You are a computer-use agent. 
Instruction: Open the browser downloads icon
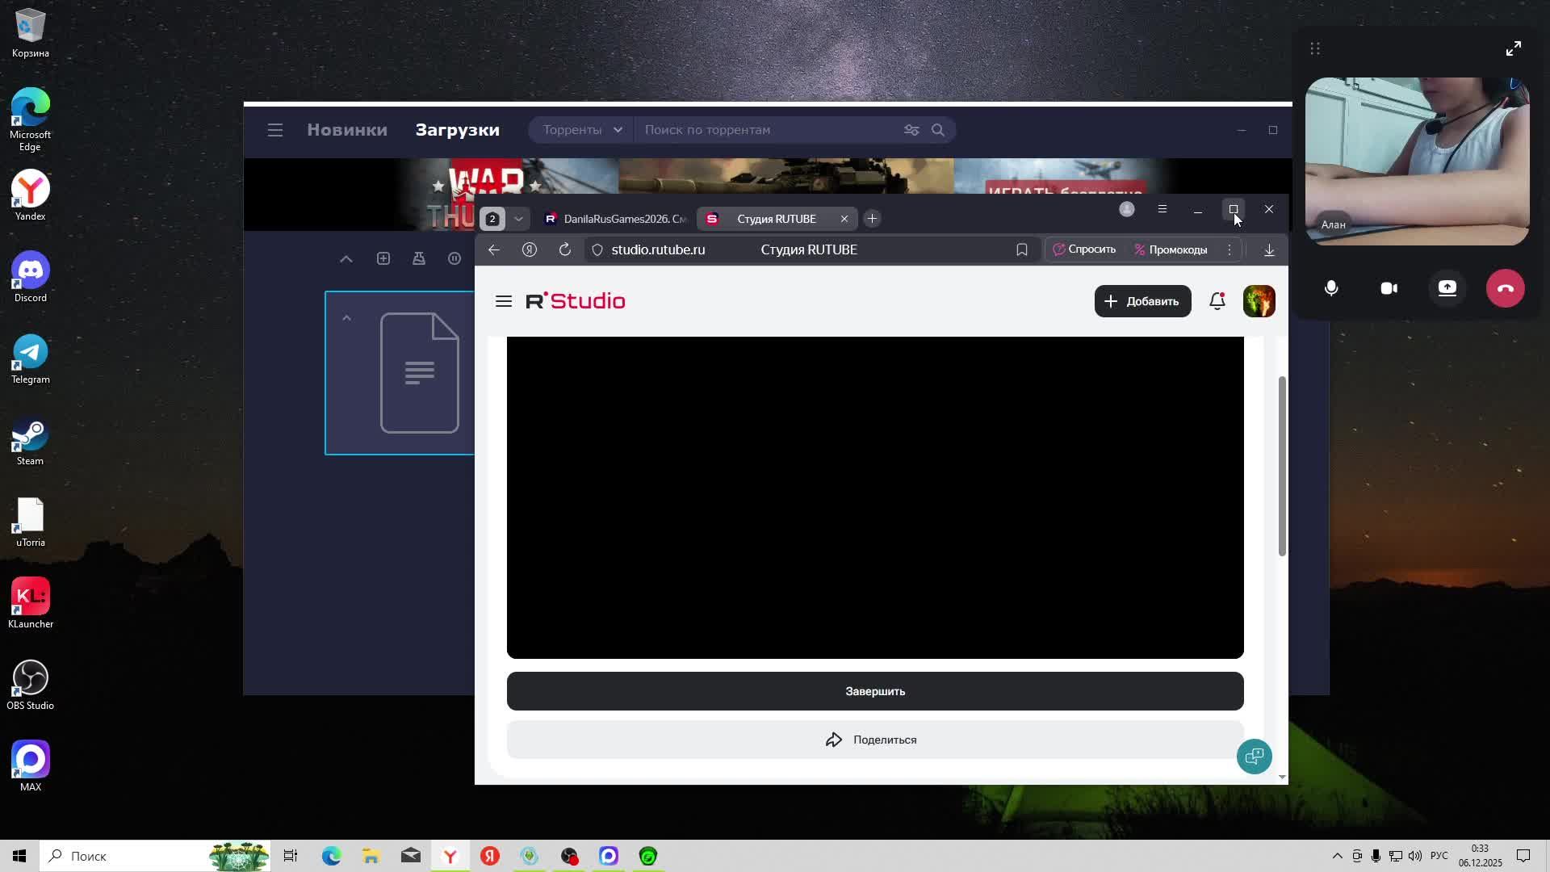tap(1269, 250)
